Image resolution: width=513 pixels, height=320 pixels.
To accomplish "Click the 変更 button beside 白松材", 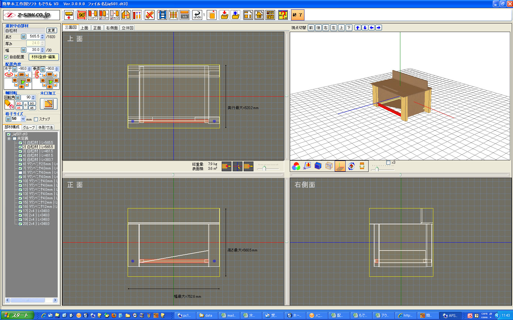I will click(51, 30).
